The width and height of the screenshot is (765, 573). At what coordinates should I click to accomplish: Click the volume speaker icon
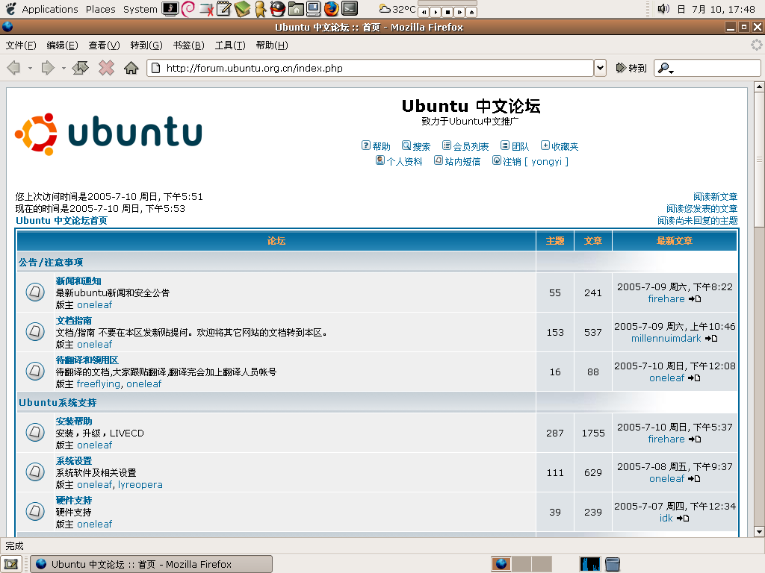[x=663, y=9]
